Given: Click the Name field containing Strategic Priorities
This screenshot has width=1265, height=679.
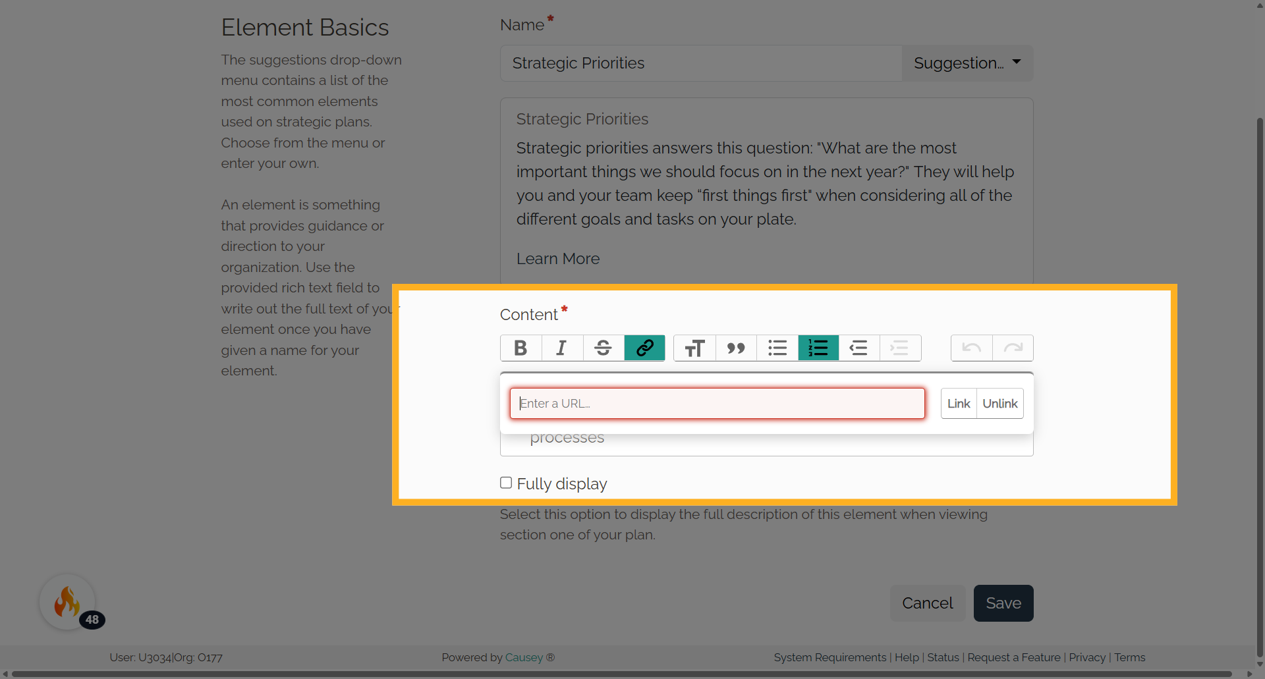Looking at the screenshot, I should [701, 63].
